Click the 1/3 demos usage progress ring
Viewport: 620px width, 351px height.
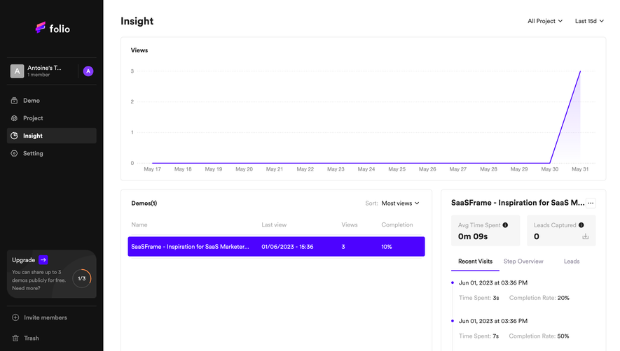[82, 278]
